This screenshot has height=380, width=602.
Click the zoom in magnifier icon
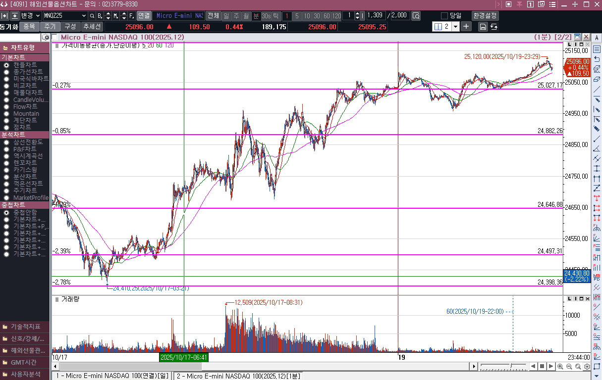[560, 367]
